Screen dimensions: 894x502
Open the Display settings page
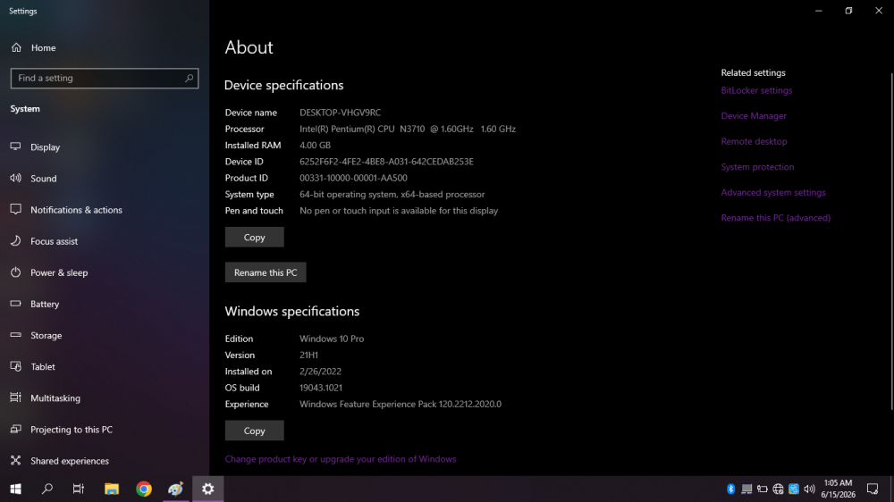pos(105,147)
